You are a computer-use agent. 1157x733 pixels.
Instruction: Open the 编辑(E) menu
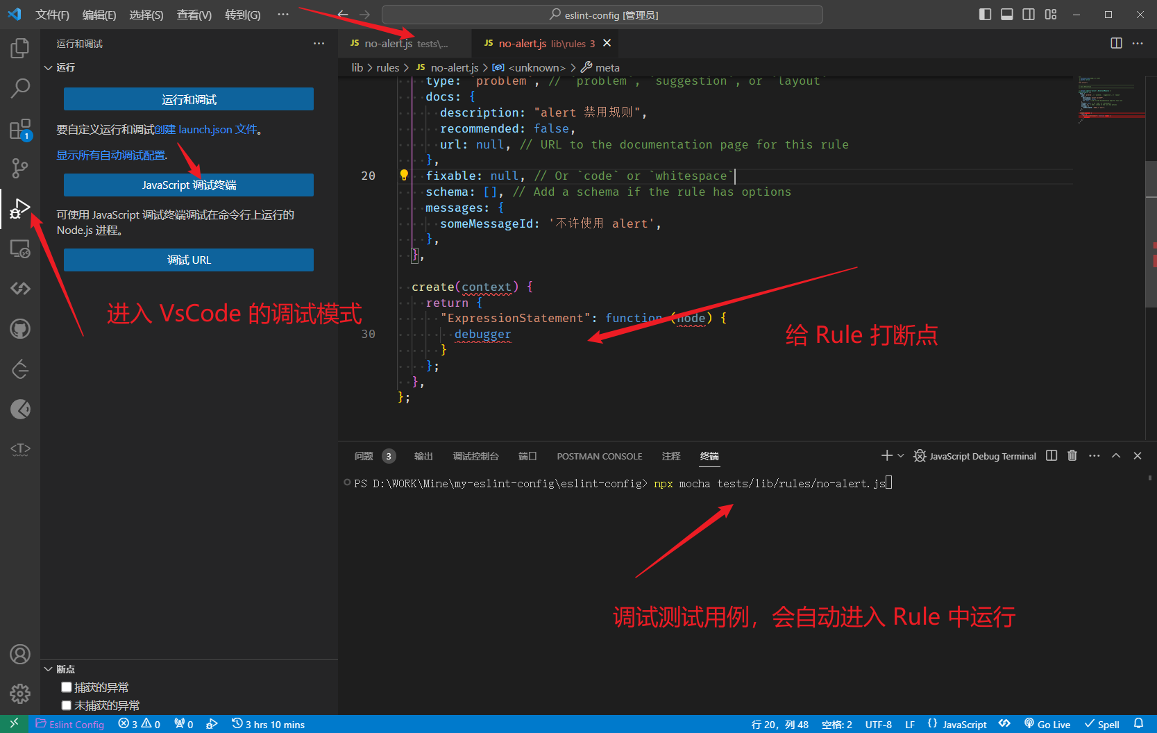99,15
